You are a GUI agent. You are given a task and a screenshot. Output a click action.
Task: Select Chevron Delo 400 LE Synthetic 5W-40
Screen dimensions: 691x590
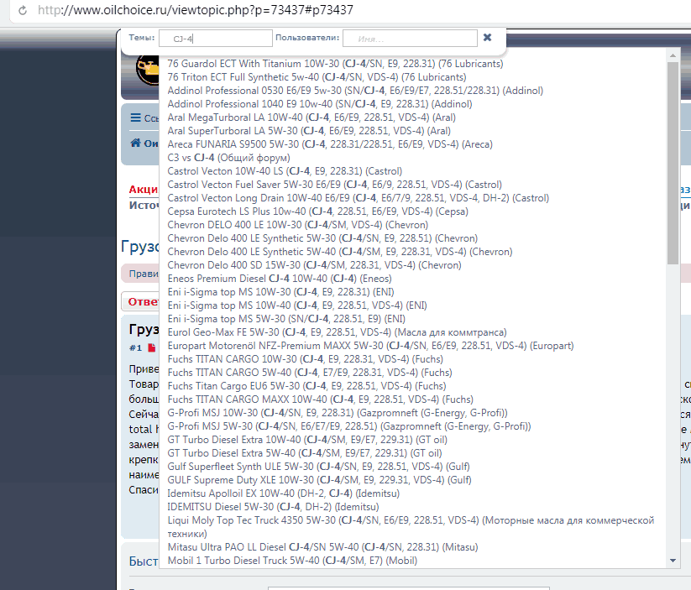tap(340, 252)
